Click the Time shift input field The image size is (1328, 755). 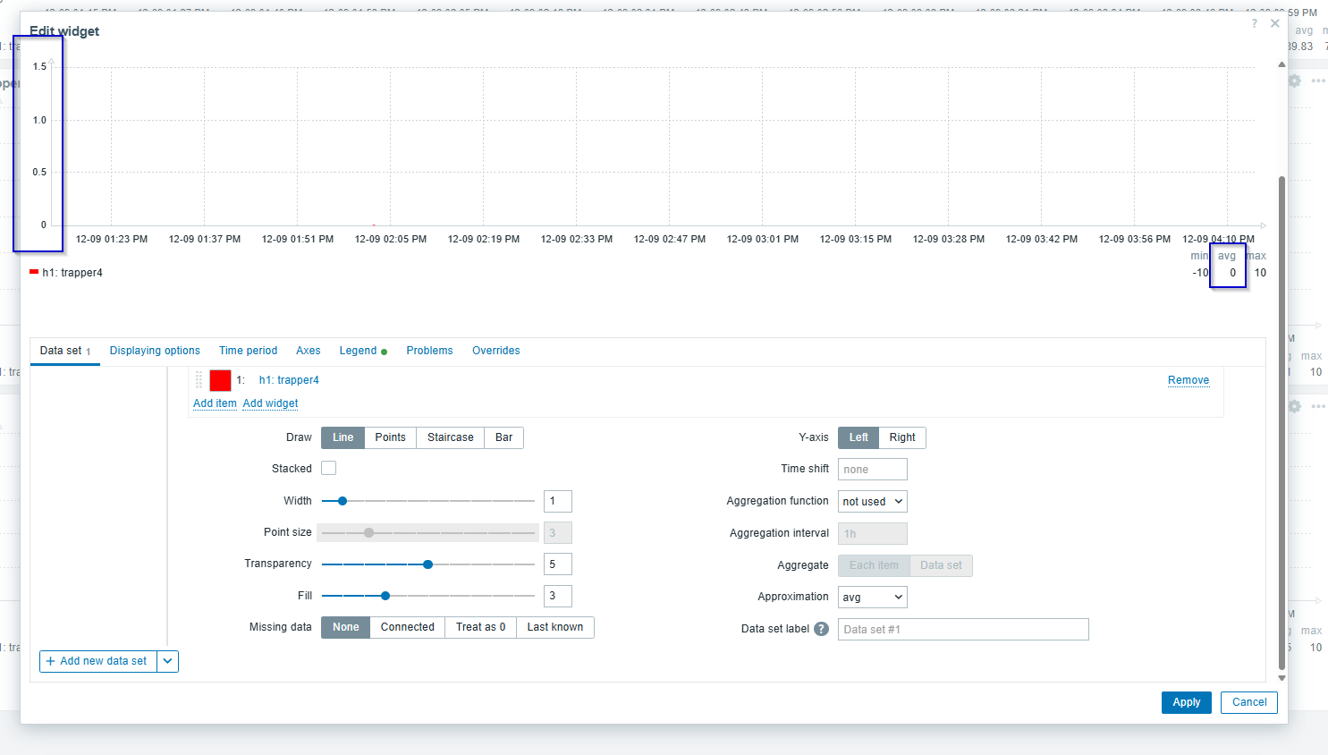872,470
